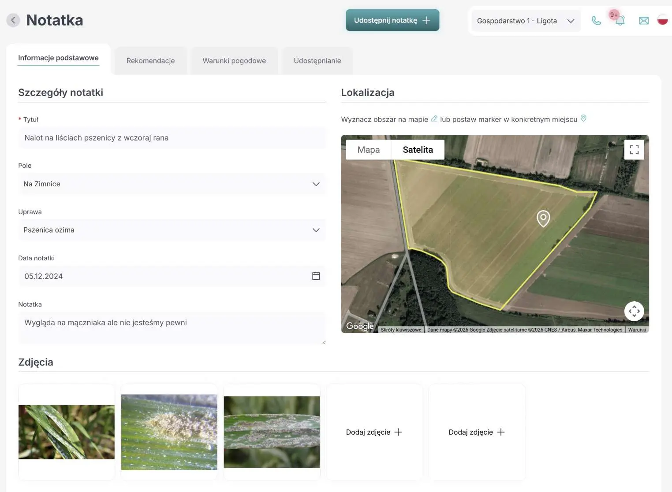
Task: Switch the map to Mapa view
Action: point(368,150)
